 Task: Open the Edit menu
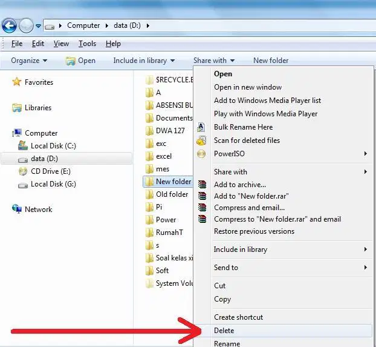38,44
